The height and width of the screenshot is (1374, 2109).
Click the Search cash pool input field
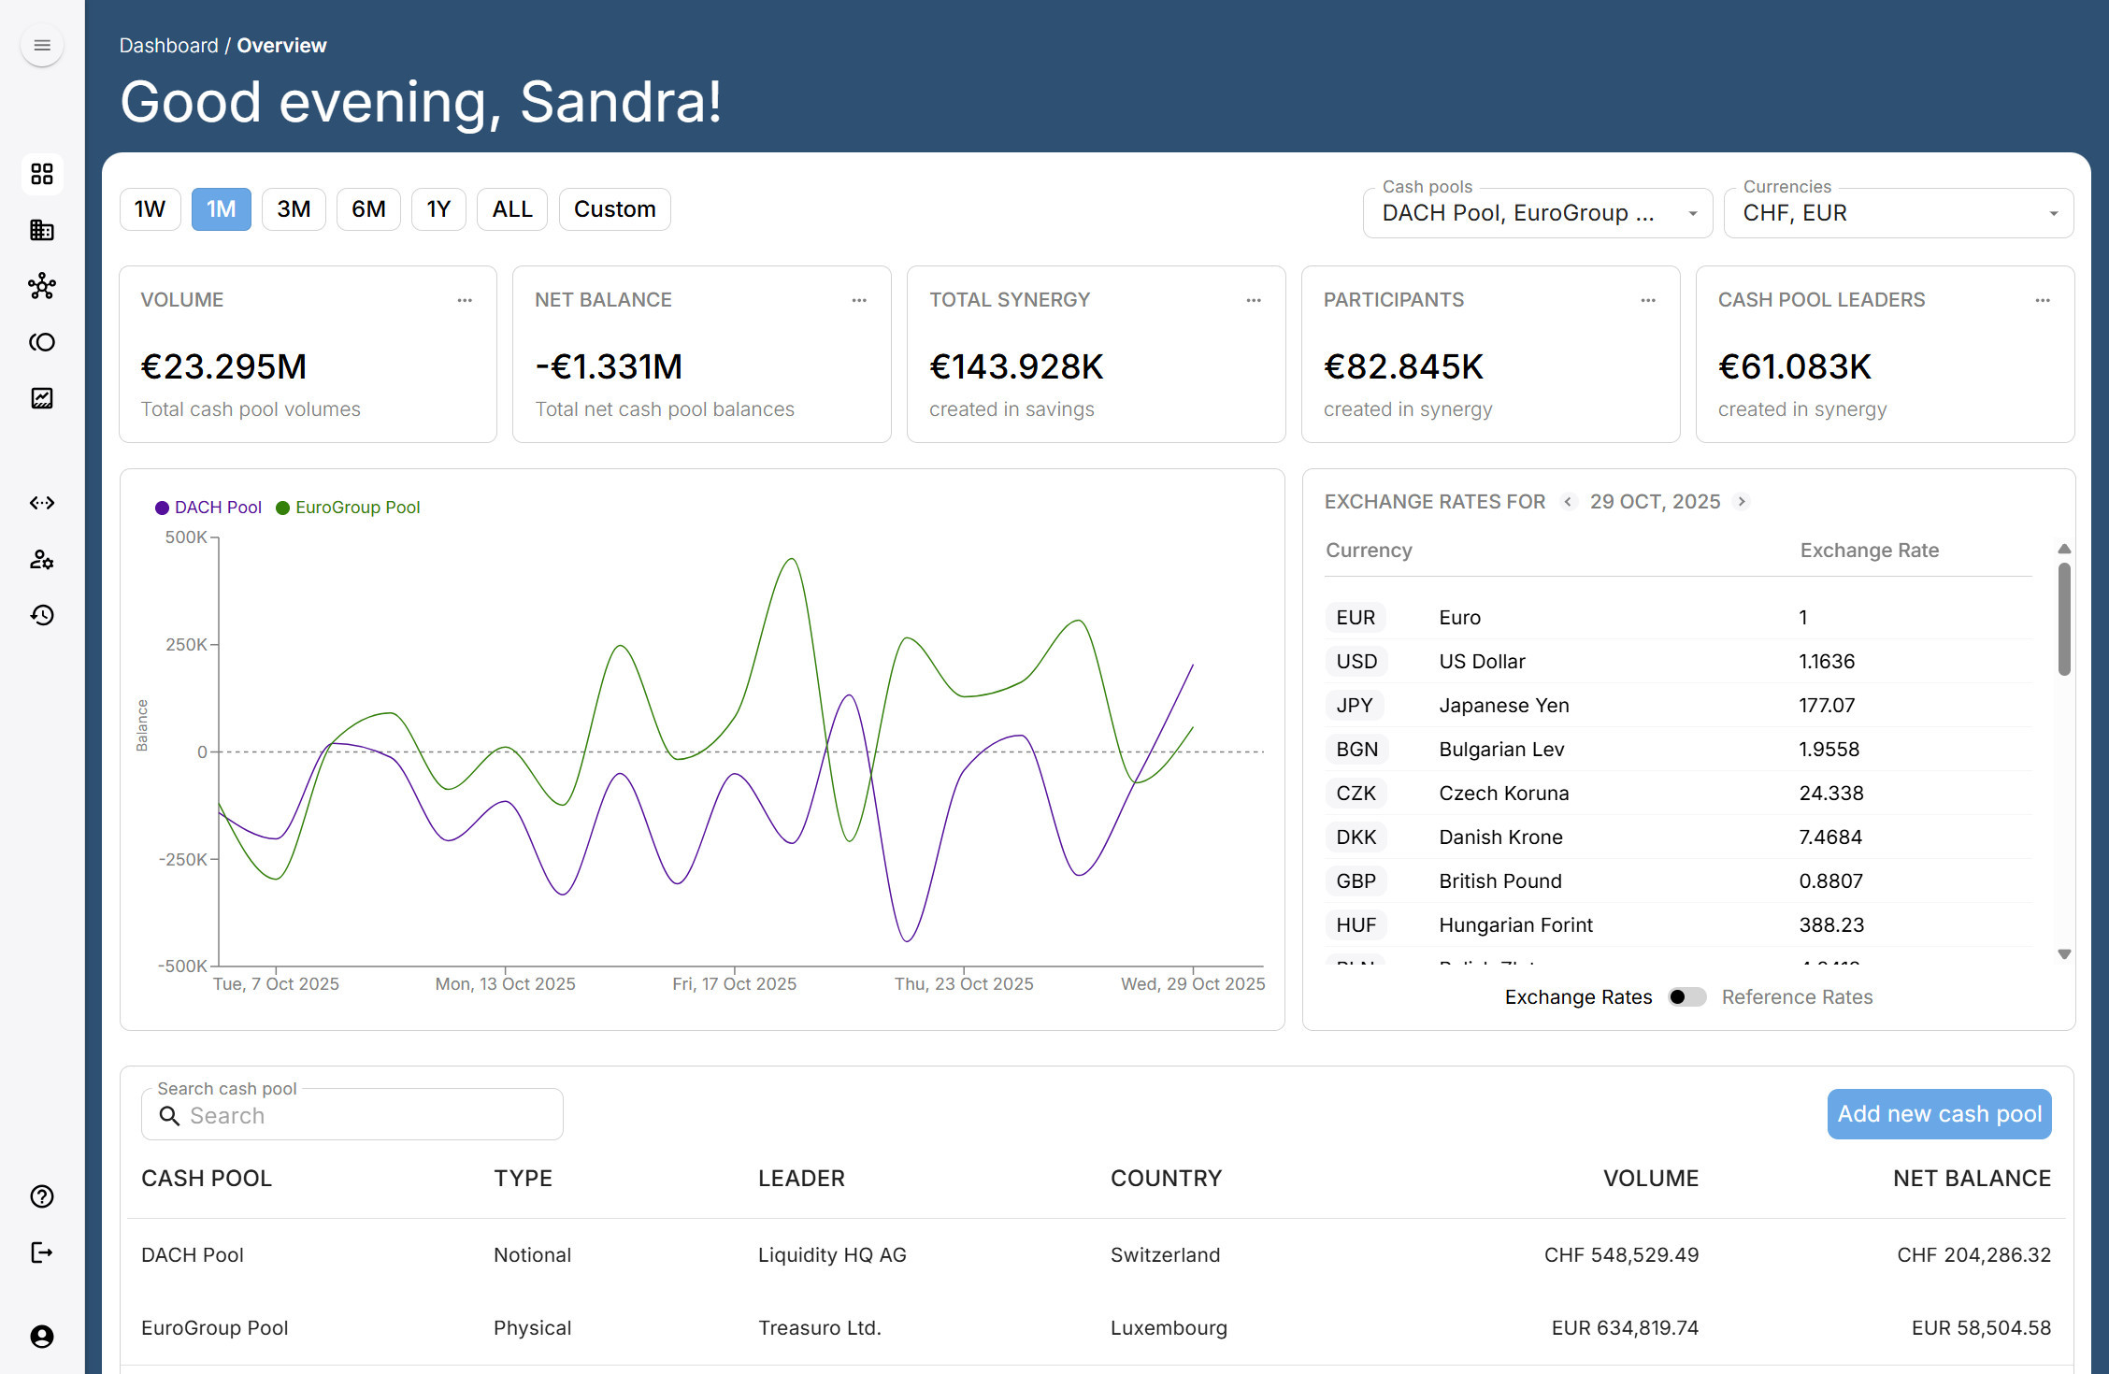(x=365, y=1116)
